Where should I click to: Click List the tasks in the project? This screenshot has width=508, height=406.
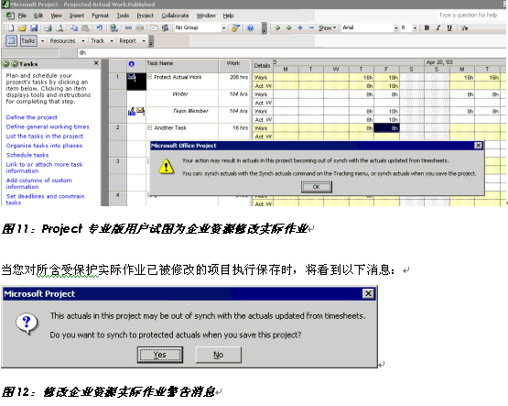click(45, 137)
